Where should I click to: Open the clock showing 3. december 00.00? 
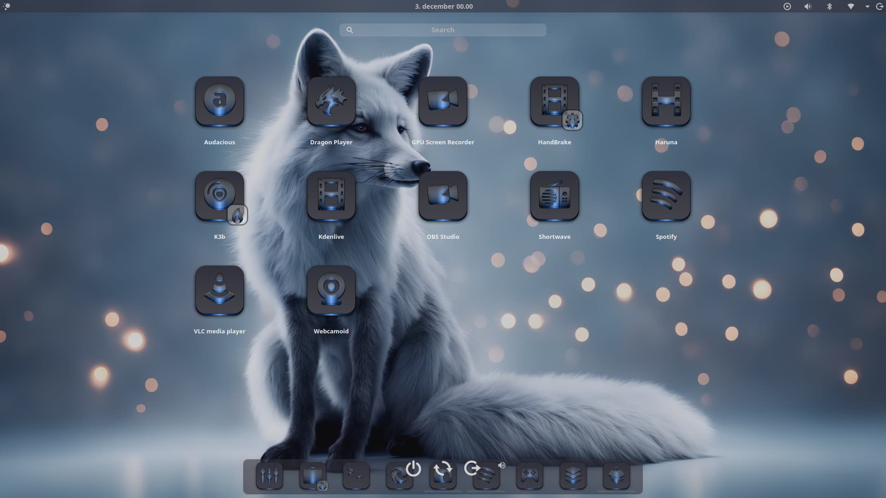point(443,6)
